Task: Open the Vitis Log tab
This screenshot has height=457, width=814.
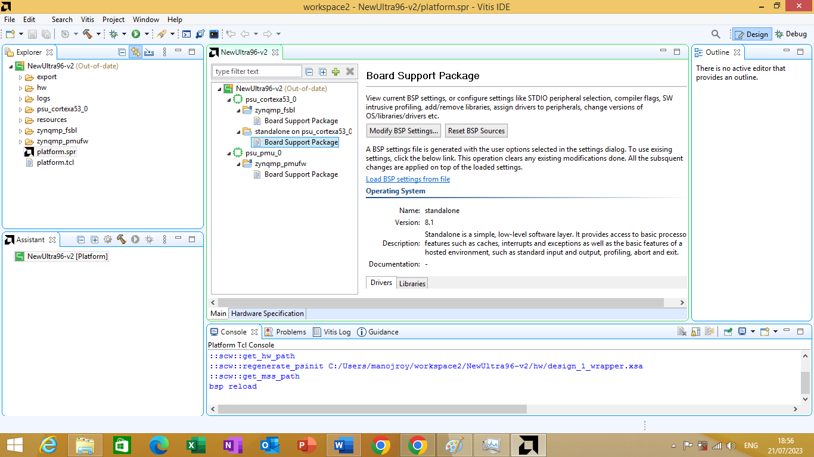Action: pyautogui.click(x=332, y=332)
